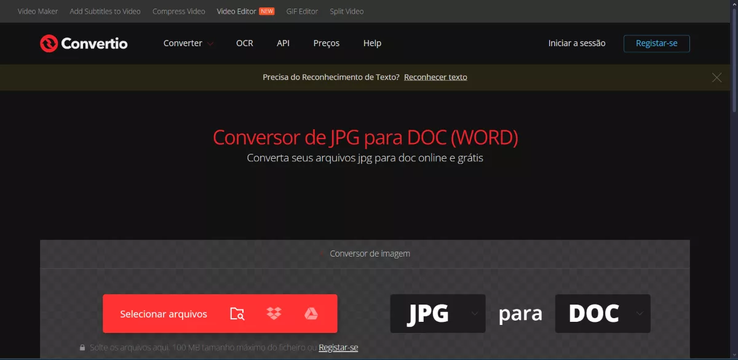The width and height of the screenshot is (738, 360).
Task: Open the Video Maker page
Action: [37, 11]
